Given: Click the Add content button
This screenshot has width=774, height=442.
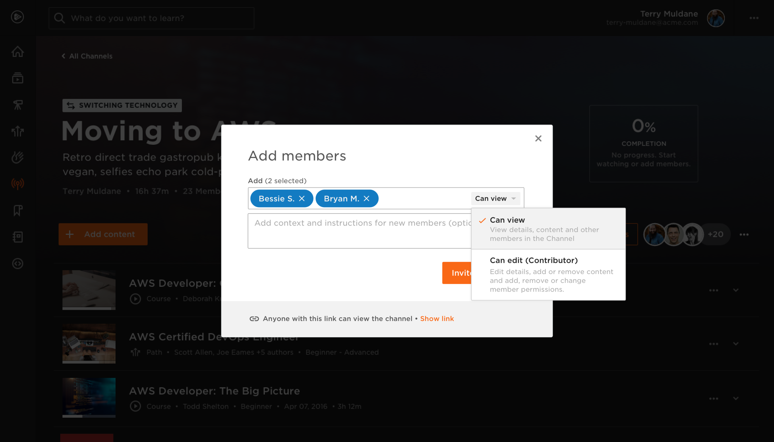Looking at the screenshot, I should coord(103,234).
